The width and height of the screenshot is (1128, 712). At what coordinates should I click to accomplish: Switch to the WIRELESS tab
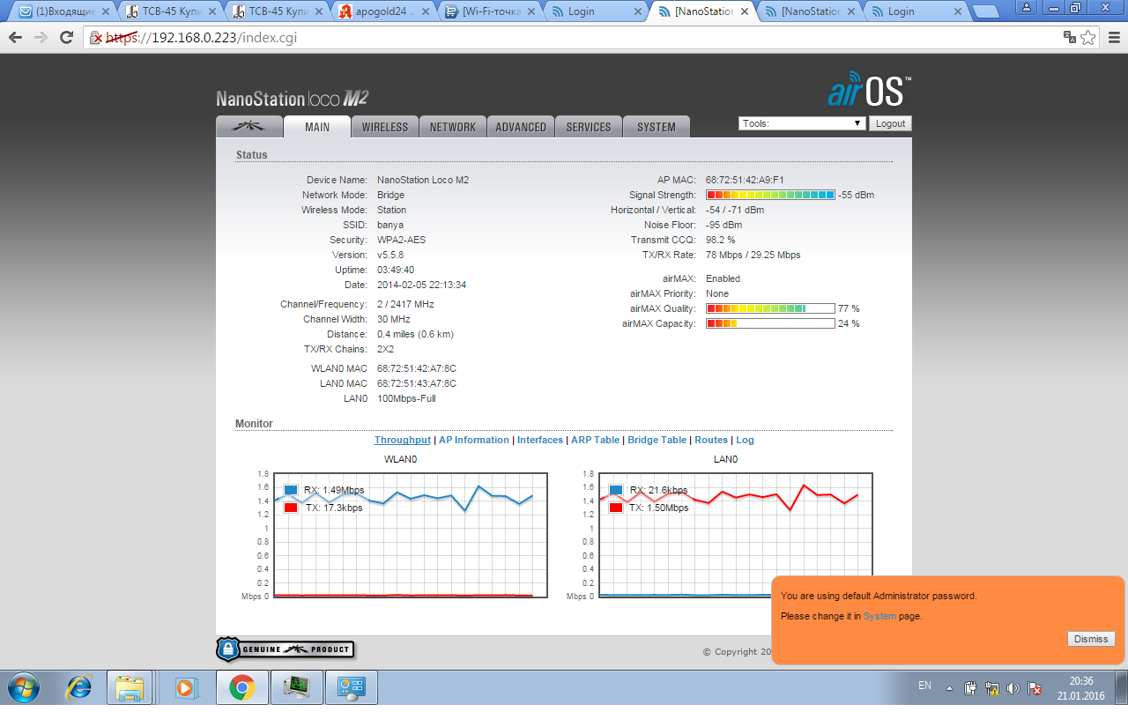385,127
